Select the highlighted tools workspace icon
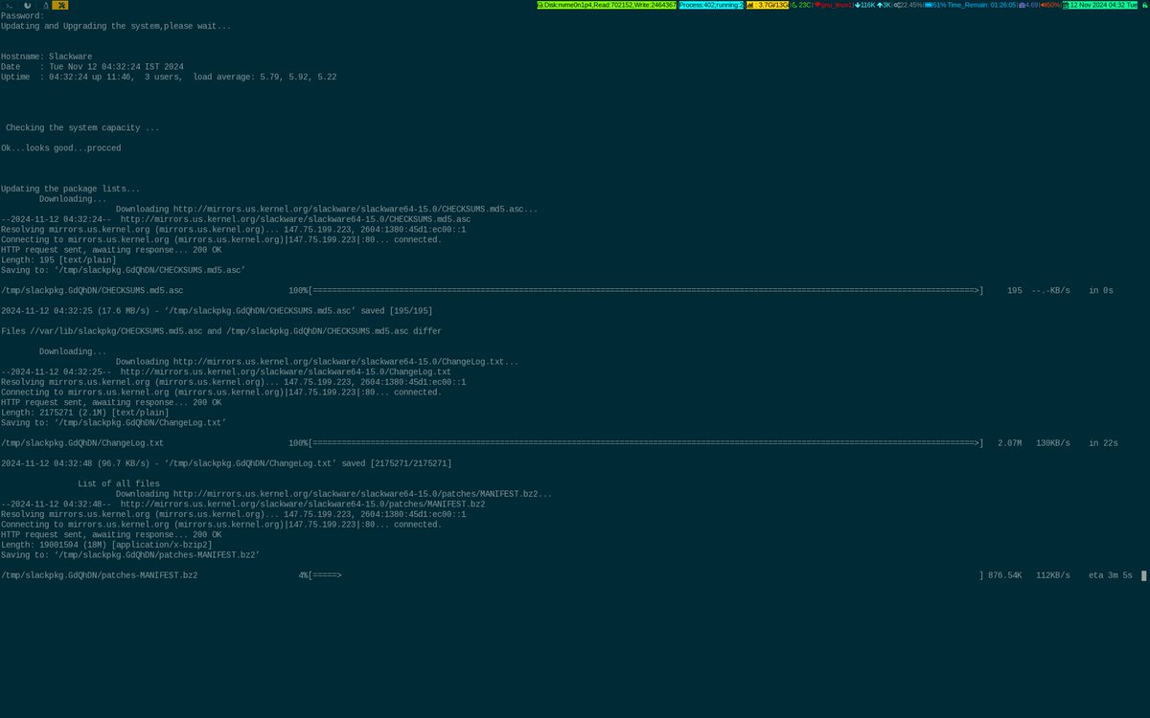 (59, 5)
